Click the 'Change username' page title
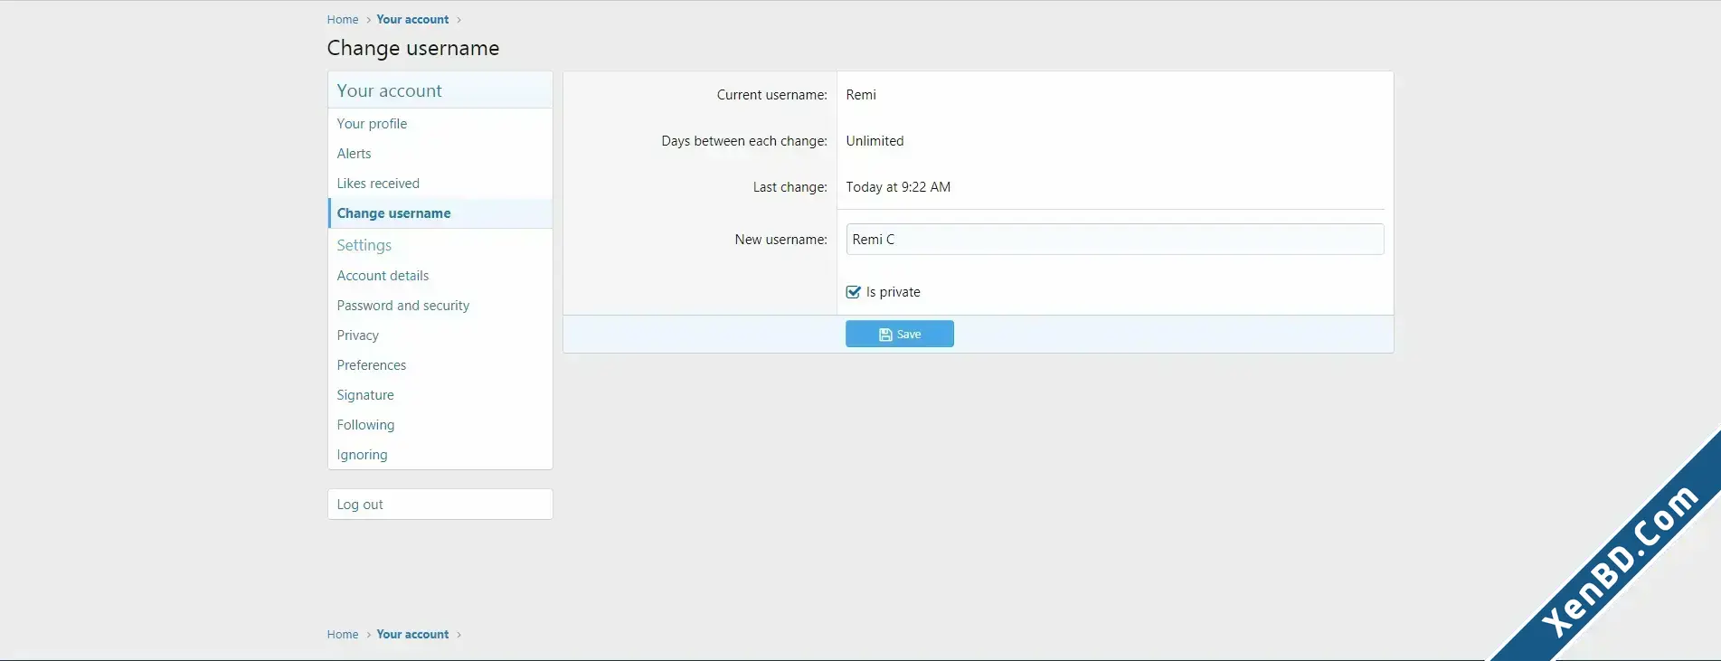This screenshot has height=661, width=1721. [x=413, y=48]
